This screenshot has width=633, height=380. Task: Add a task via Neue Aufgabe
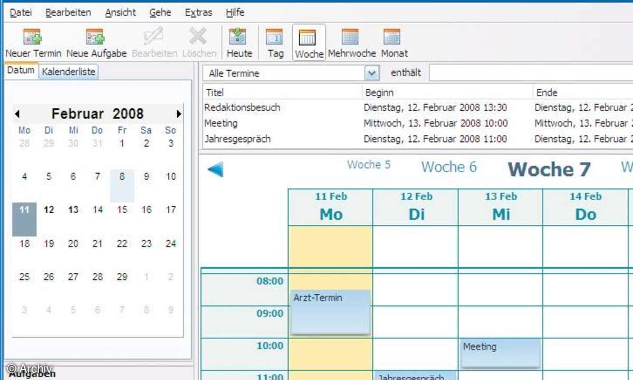click(96, 43)
